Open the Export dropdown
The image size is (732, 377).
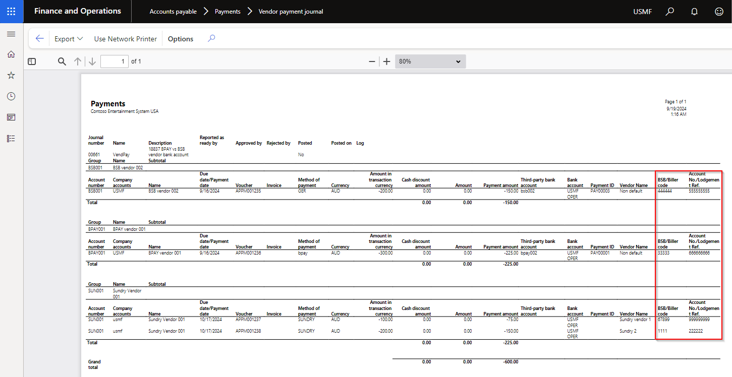pos(68,39)
